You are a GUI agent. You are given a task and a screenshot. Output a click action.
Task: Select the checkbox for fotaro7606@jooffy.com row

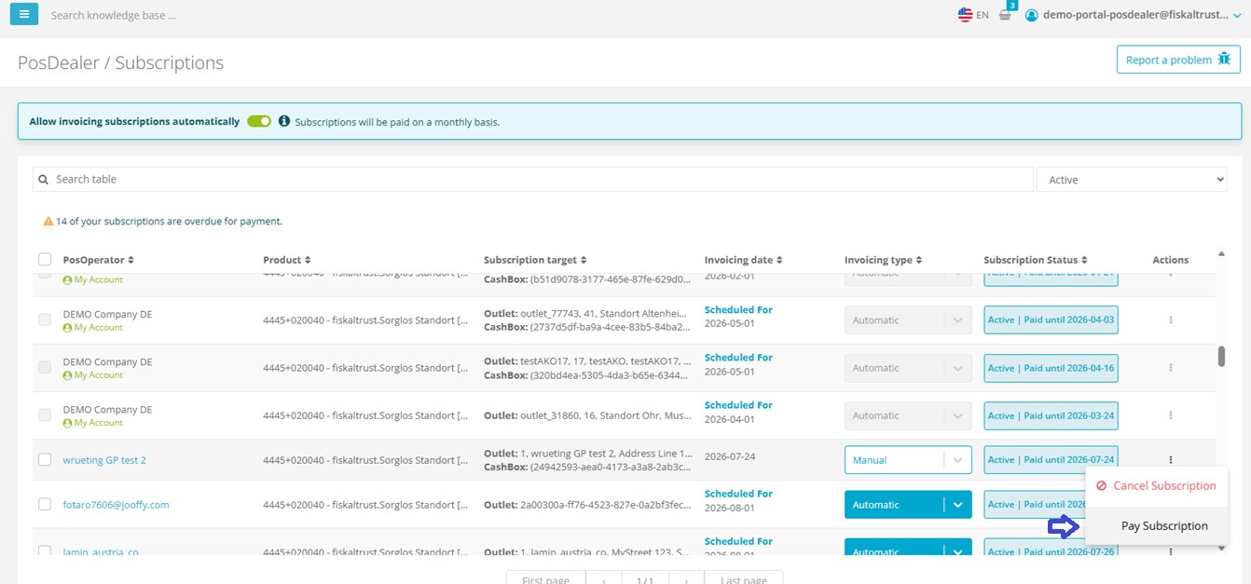[x=43, y=504]
